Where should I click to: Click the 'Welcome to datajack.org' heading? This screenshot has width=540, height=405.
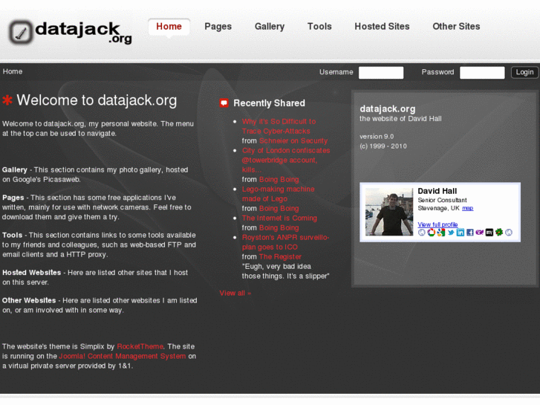click(97, 100)
